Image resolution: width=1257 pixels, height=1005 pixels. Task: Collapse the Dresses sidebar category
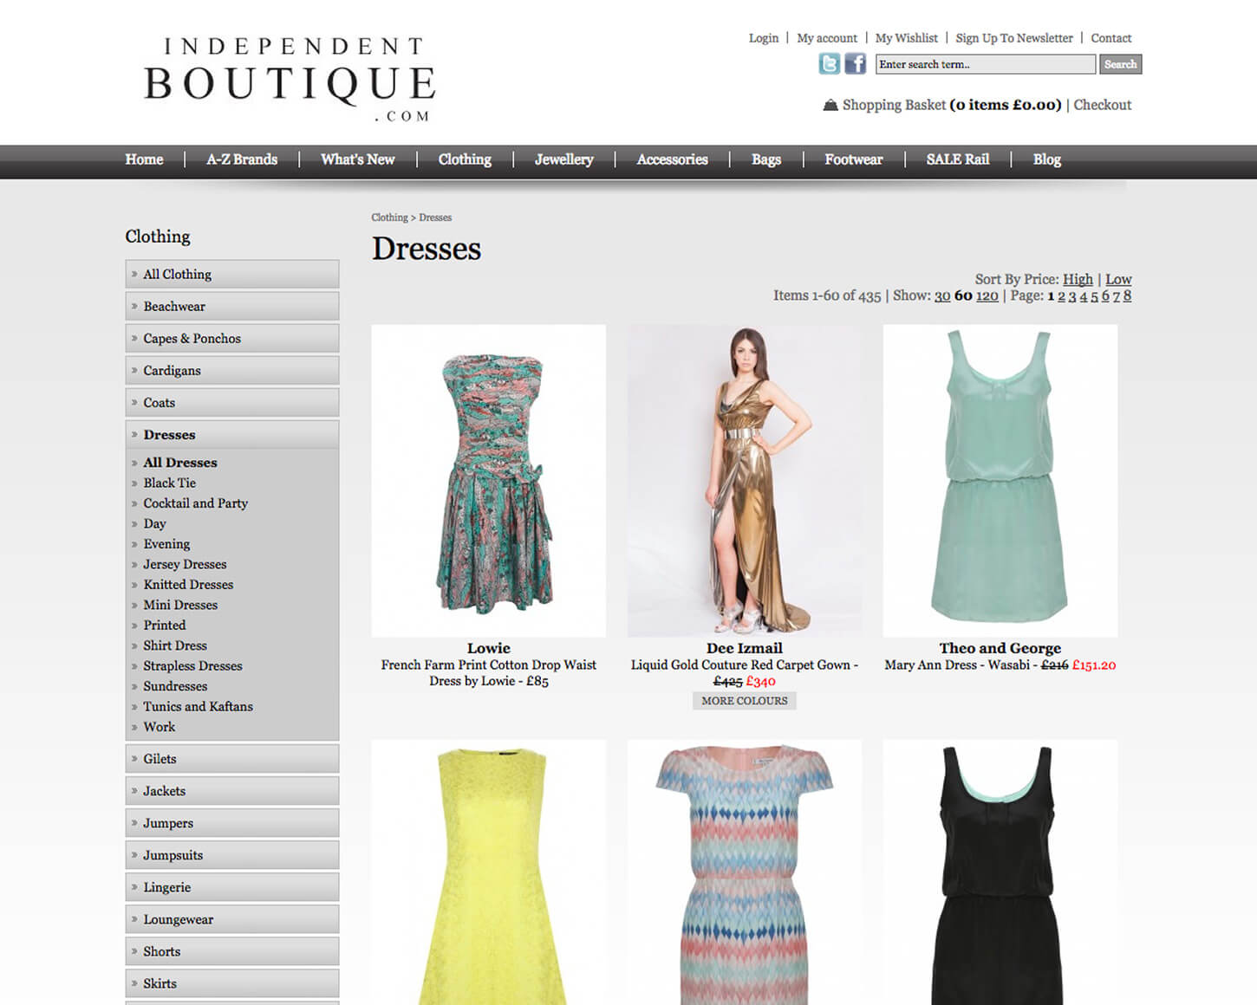232,434
